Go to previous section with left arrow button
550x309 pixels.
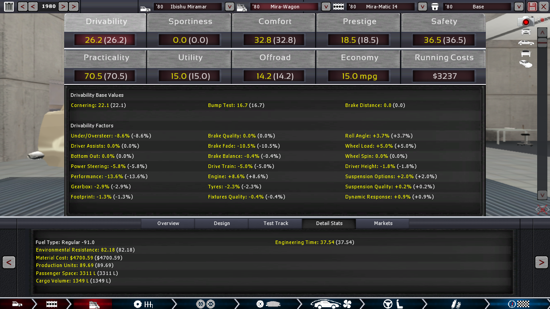(x=9, y=262)
